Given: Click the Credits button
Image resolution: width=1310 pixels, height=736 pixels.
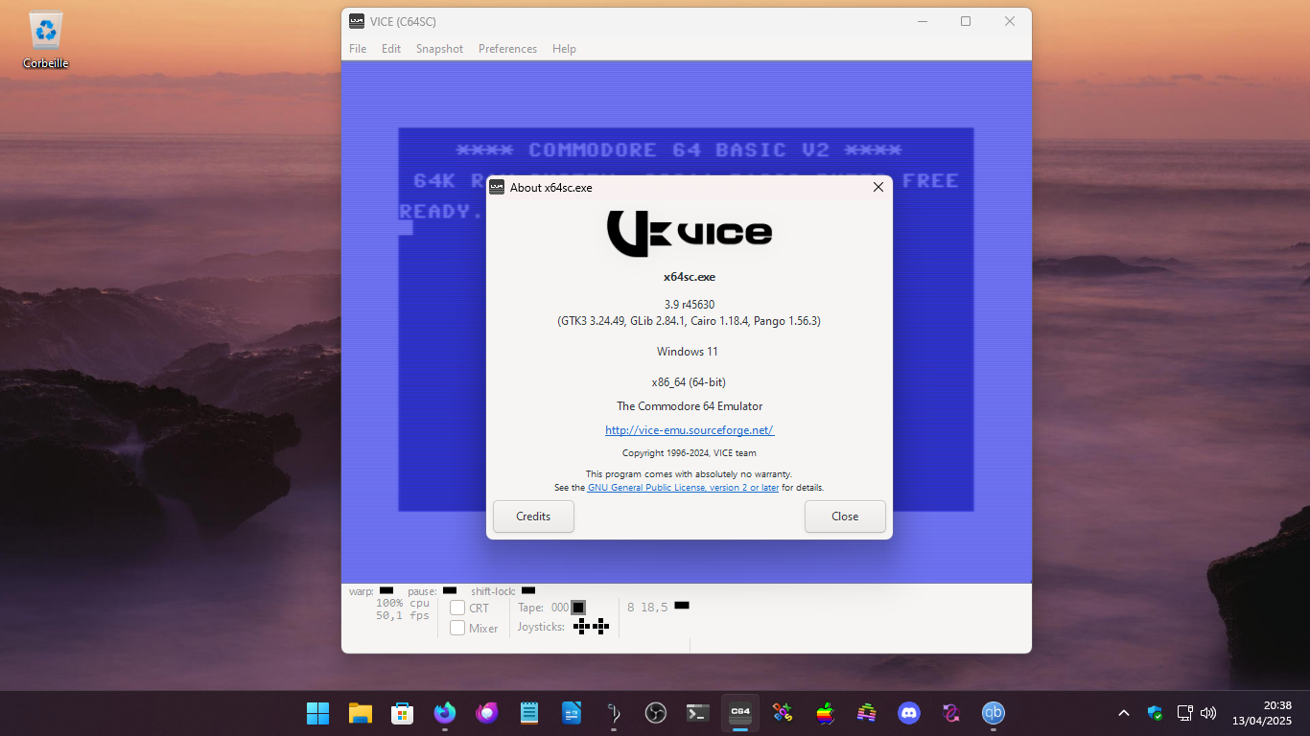Looking at the screenshot, I should [x=533, y=517].
